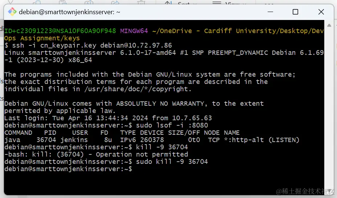Click the Git Bash icon in title bar
The image size is (337, 198).
point(12,12)
